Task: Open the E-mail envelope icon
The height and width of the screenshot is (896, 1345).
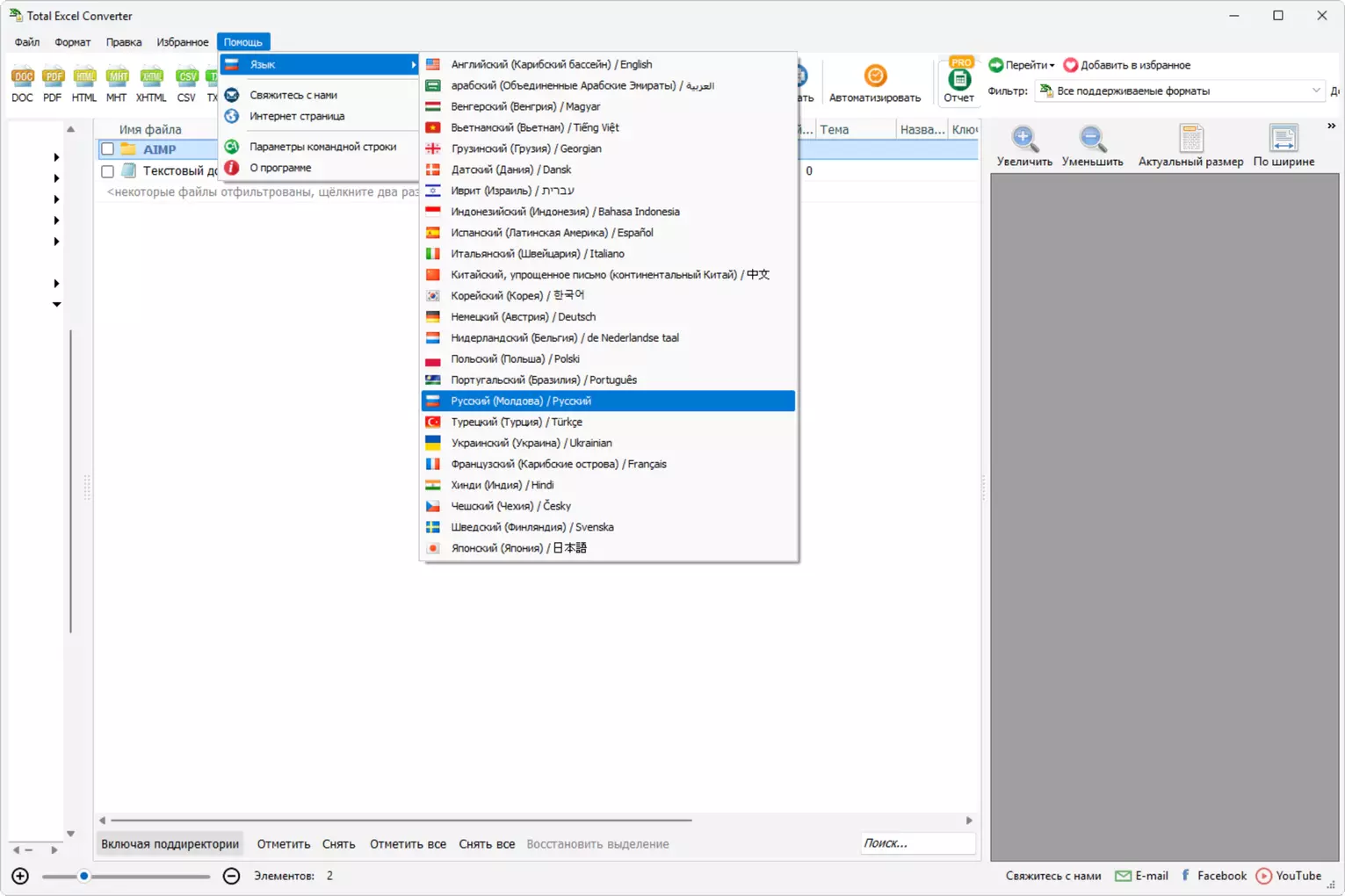Action: 1123,876
